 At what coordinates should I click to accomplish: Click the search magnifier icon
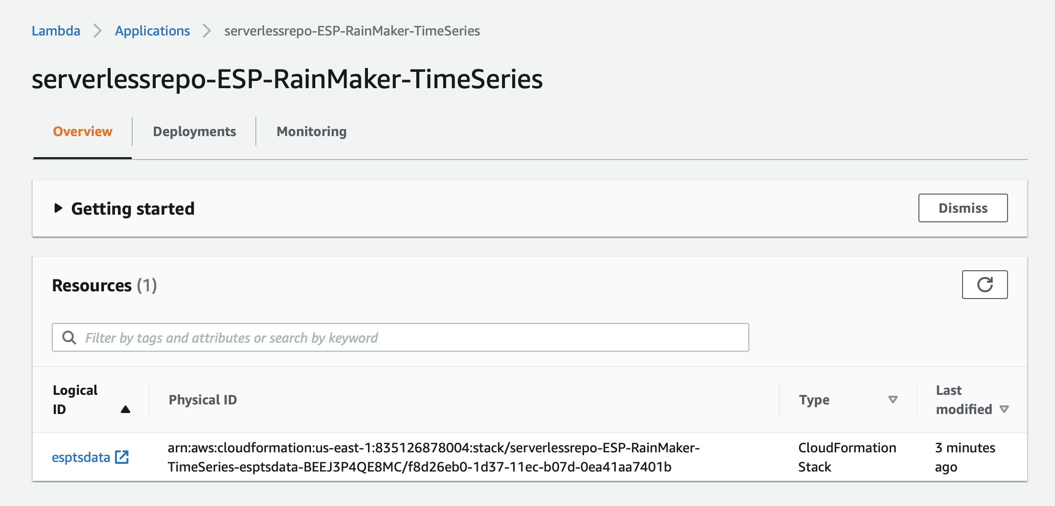(69, 337)
